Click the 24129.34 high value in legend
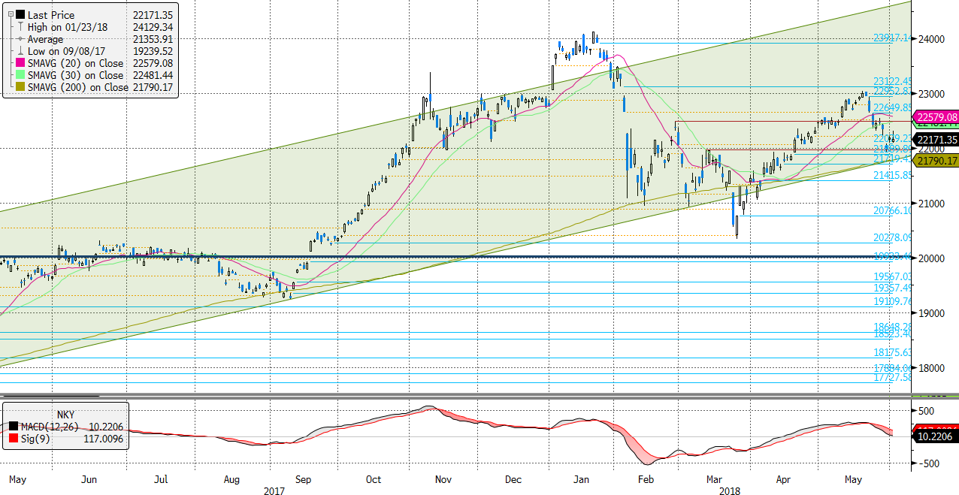Image resolution: width=959 pixels, height=495 pixels. (x=153, y=27)
